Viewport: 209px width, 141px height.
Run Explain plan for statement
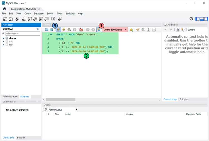click(69, 30)
